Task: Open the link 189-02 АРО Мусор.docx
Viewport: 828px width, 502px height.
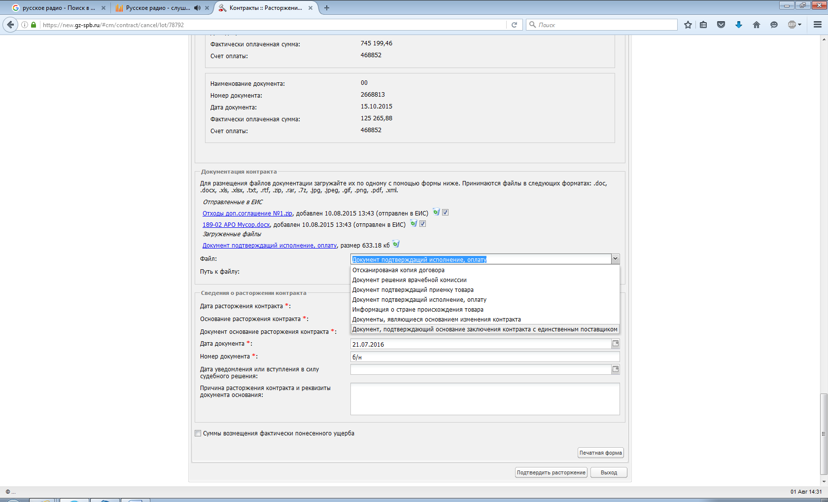Action: [x=236, y=225]
